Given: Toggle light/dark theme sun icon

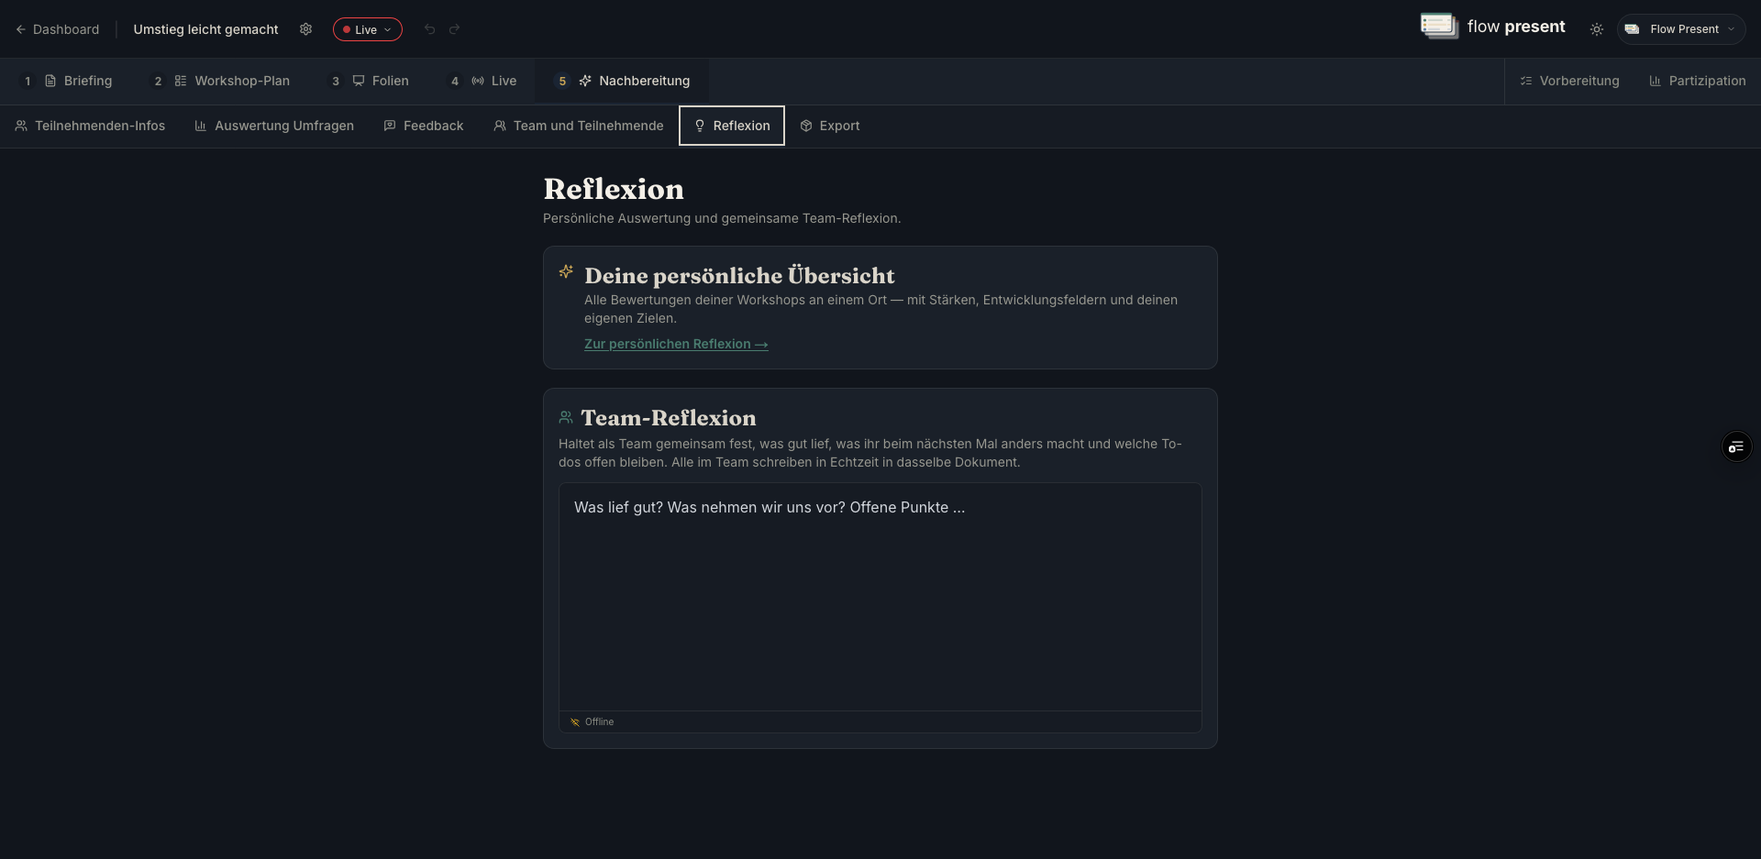Looking at the screenshot, I should click(x=1596, y=29).
